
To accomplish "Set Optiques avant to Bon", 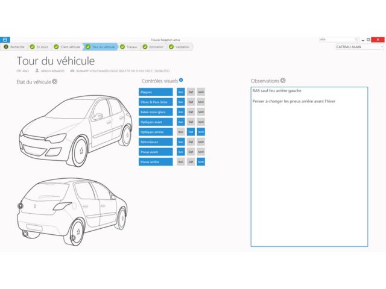I will tap(181, 122).
